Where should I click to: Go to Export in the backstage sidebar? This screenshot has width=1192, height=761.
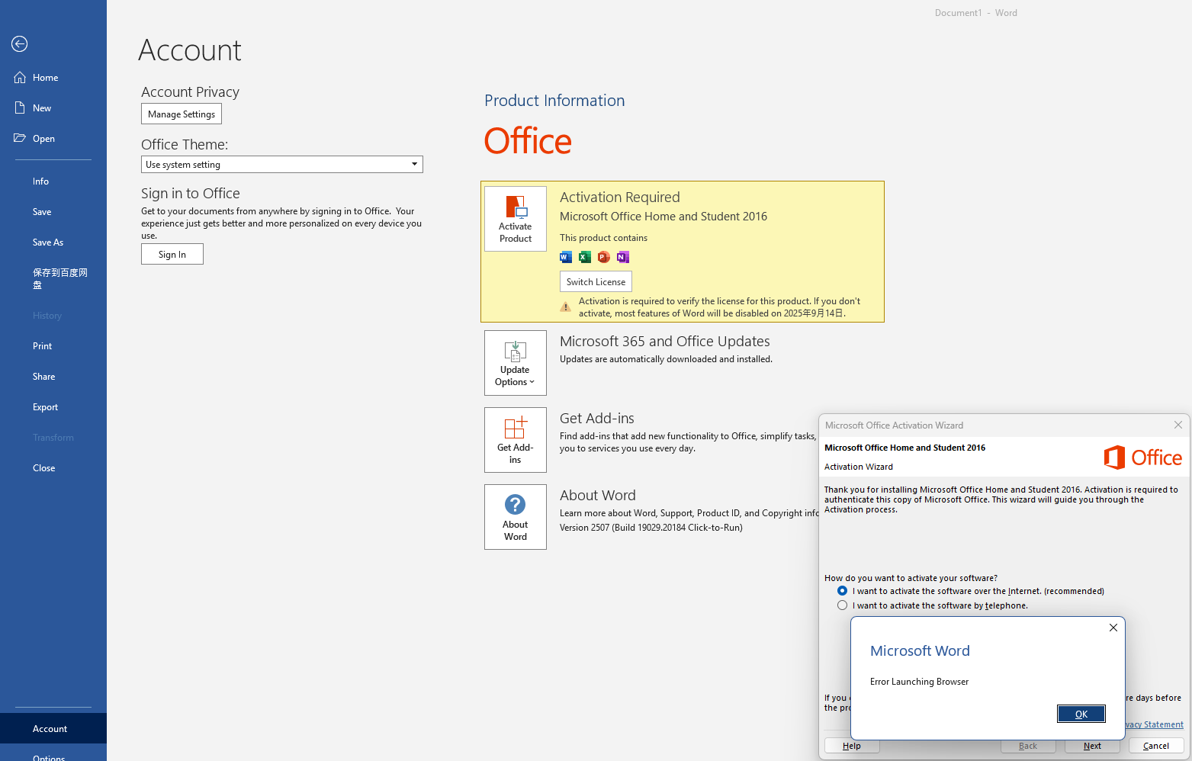pos(45,407)
